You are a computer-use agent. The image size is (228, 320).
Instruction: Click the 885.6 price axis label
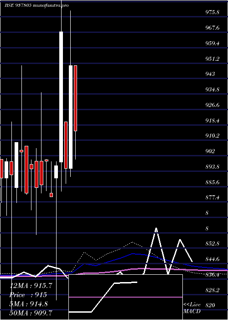tap(212, 182)
